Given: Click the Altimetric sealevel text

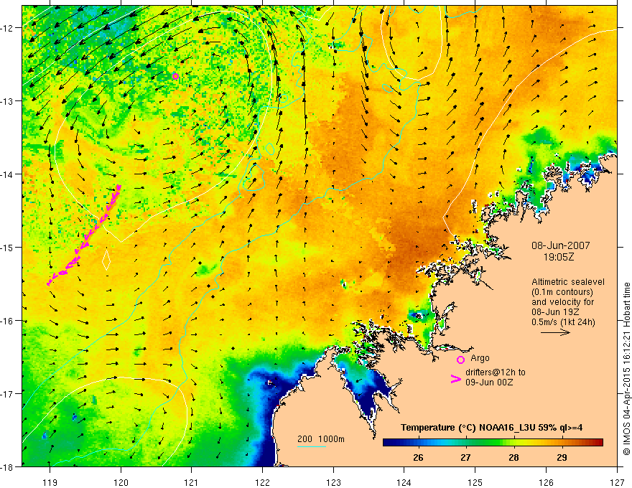Looking at the screenshot, I should (568, 282).
